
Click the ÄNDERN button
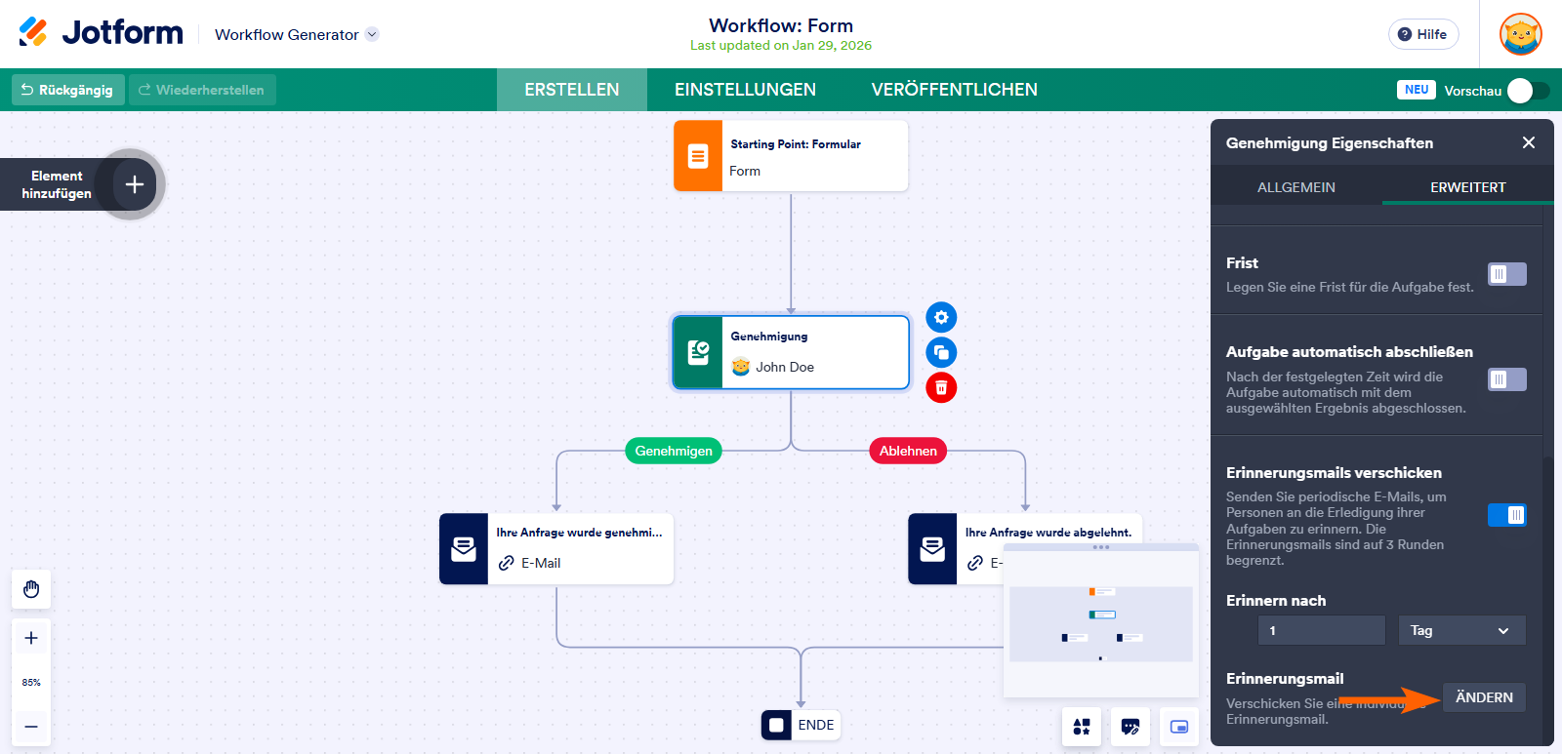tap(1484, 697)
